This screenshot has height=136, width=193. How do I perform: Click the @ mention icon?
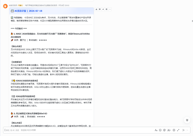[x=164, y=130]
